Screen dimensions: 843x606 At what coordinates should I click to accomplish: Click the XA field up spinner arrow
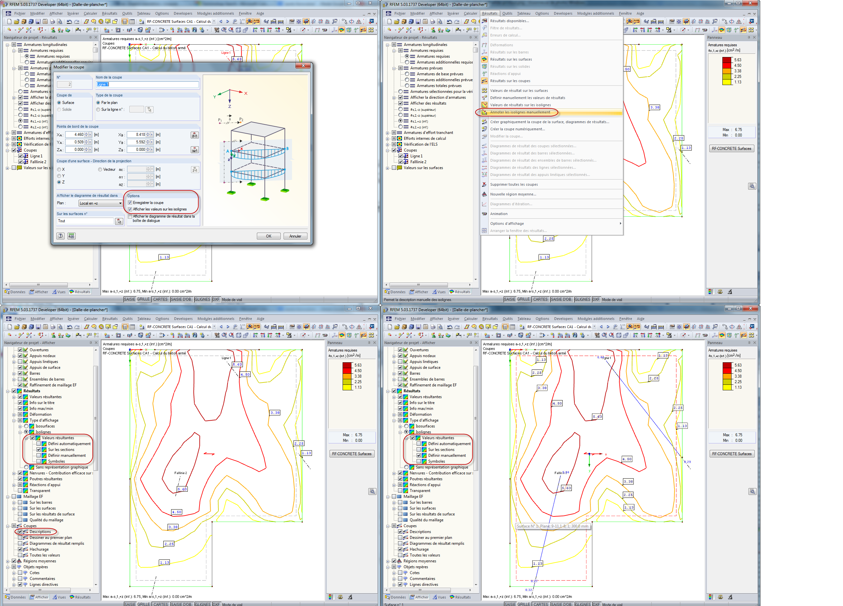pyautogui.click(x=86, y=133)
